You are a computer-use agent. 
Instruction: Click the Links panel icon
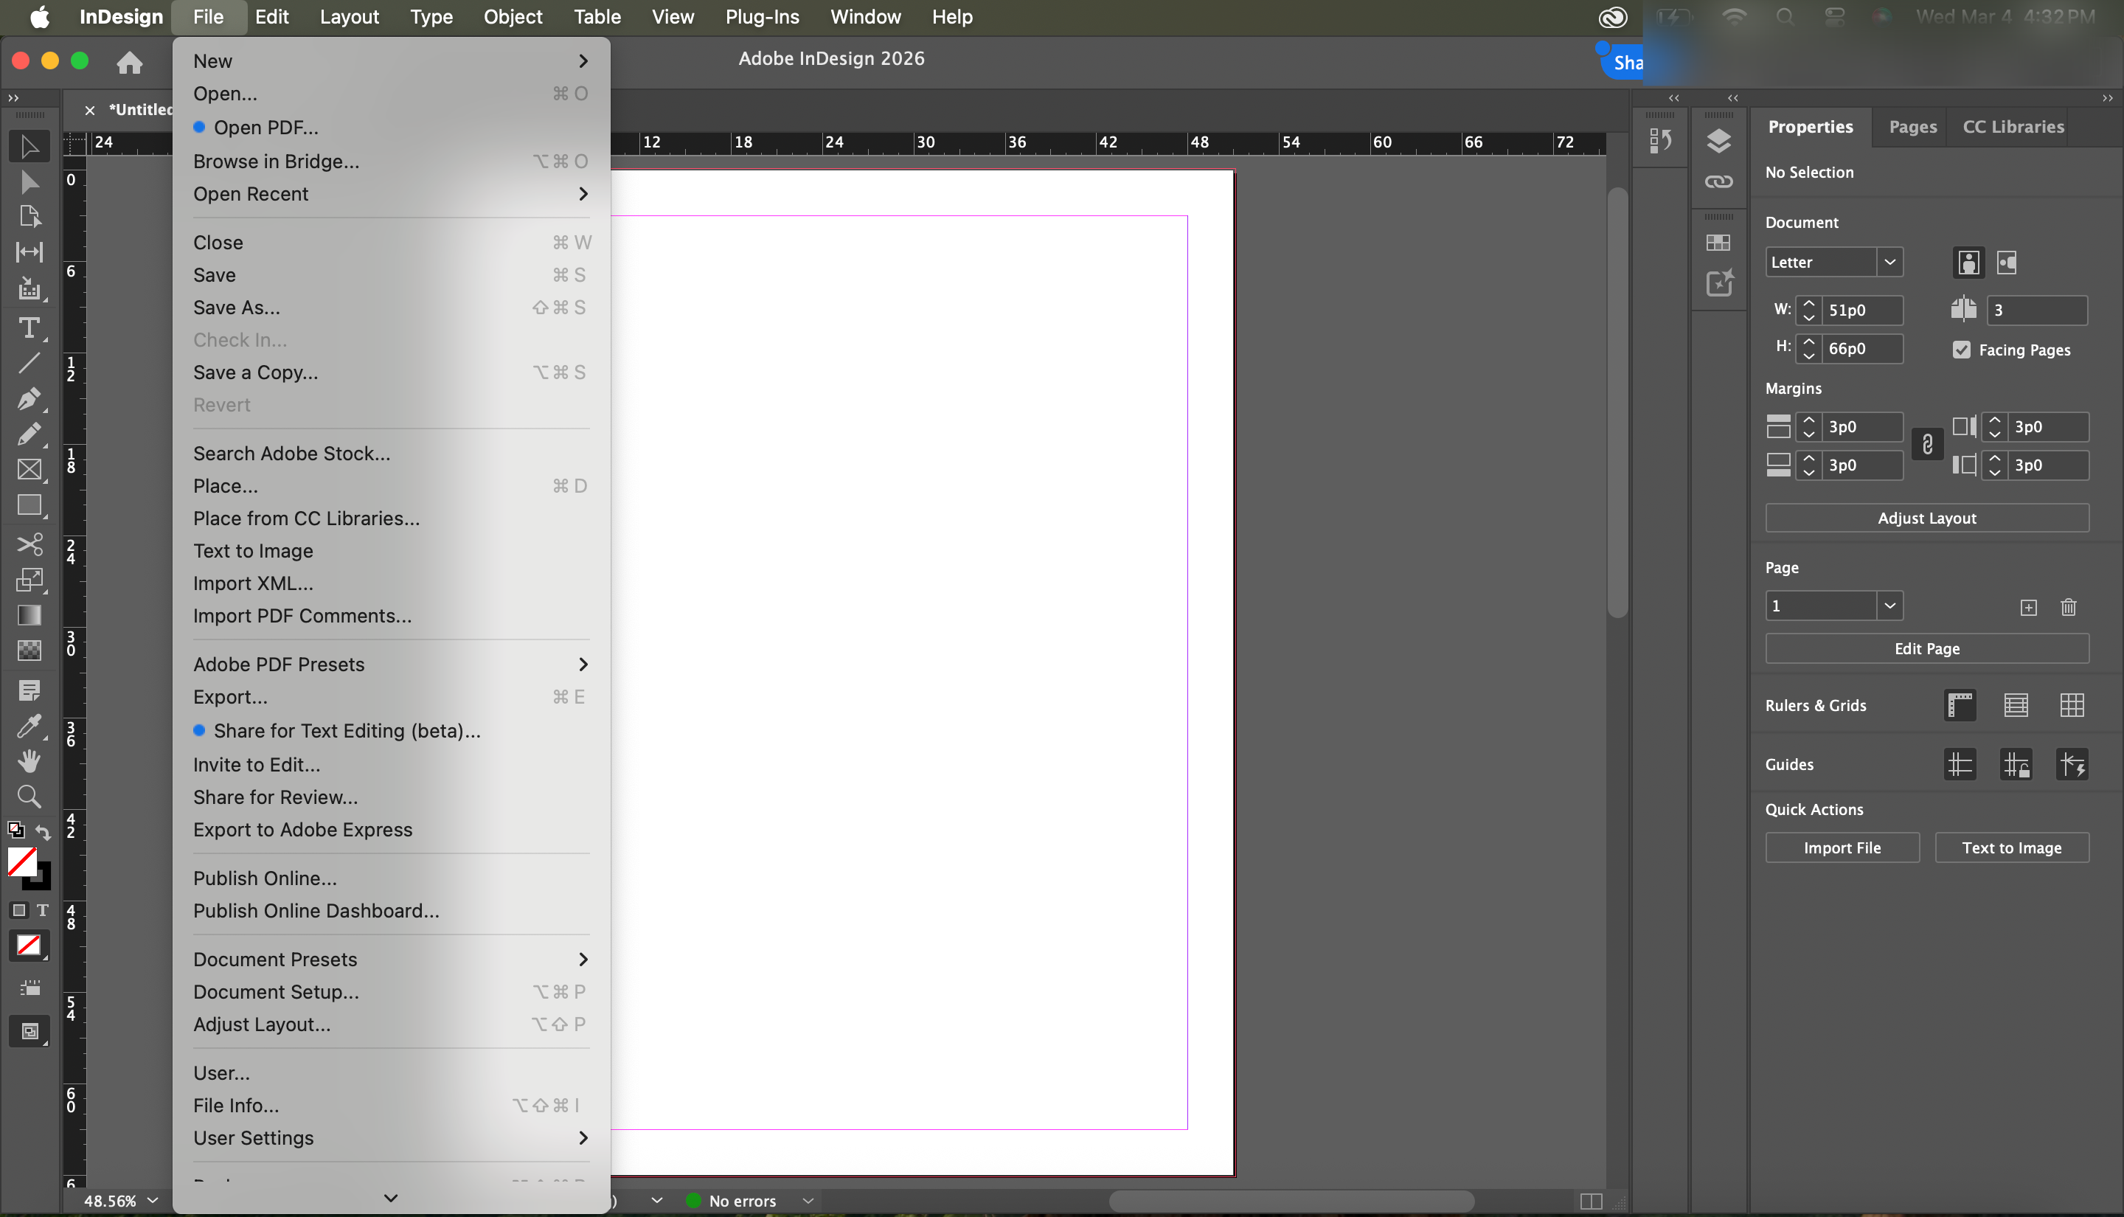coord(1718,181)
